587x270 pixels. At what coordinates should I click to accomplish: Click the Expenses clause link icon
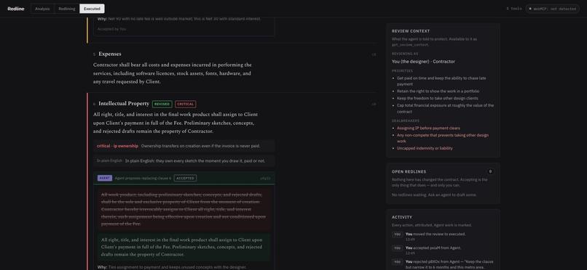[x=374, y=54]
